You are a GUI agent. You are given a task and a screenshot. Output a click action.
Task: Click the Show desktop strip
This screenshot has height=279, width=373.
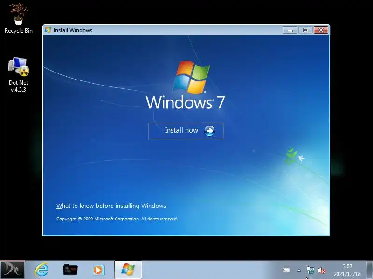tap(369, 270)
